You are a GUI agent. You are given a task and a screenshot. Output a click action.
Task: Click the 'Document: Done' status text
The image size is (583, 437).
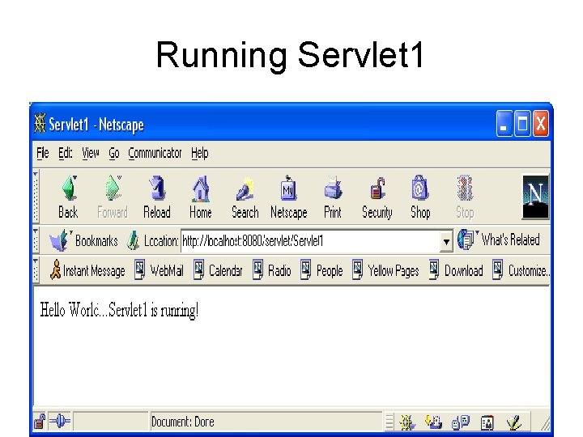182,422
